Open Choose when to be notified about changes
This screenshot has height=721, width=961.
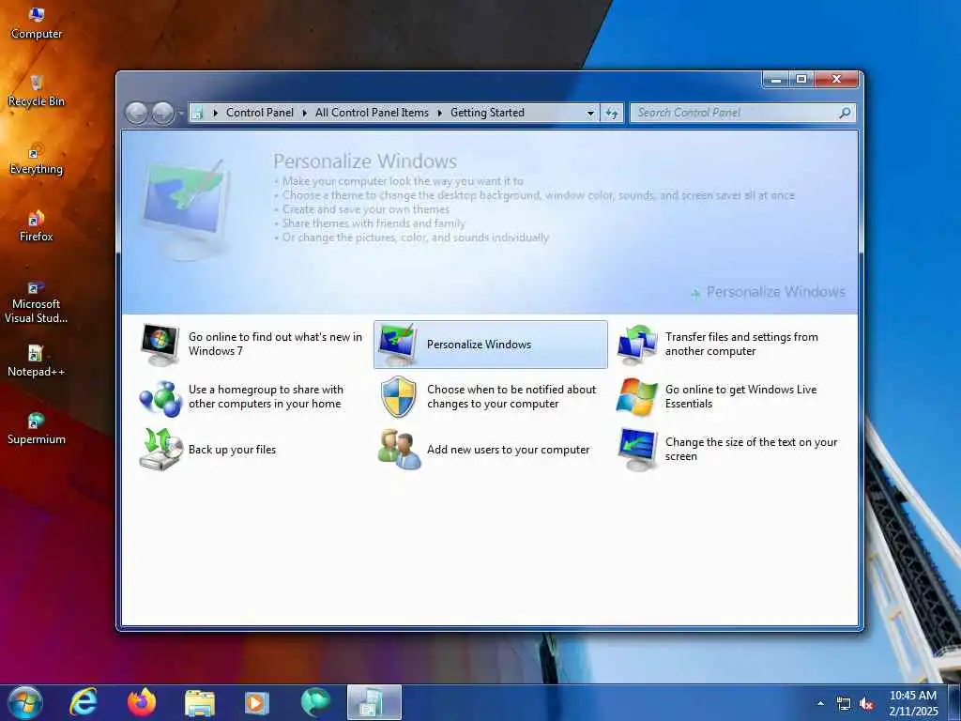[x=511, y=397]
